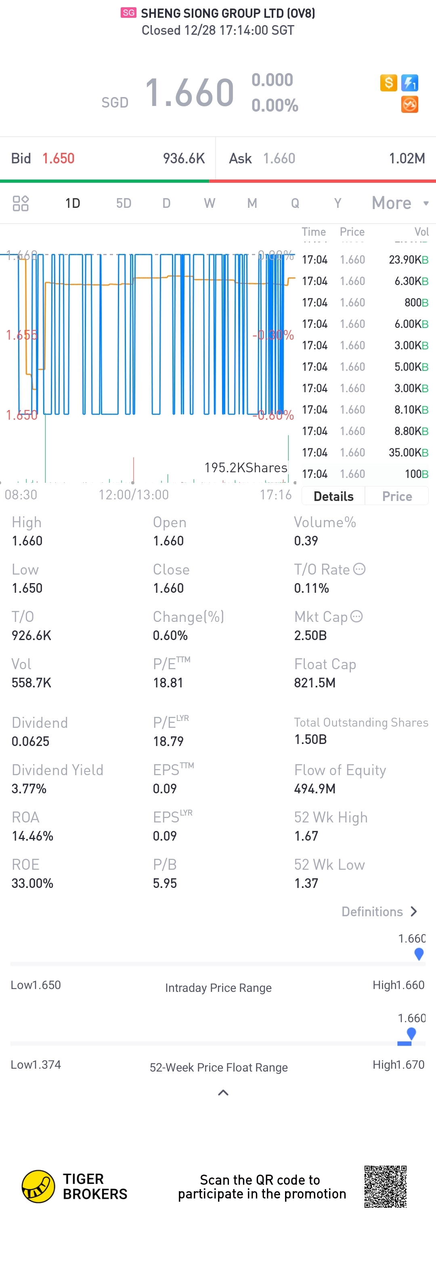The image size is (436, 1266).
Task: Tap the yellow dollar sign icon
Action: click(x=388, y=82)
